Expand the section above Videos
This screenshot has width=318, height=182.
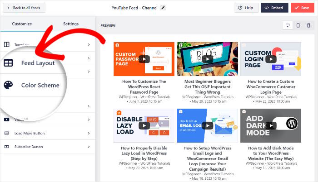pos(89,106)
